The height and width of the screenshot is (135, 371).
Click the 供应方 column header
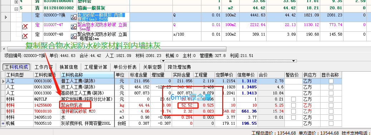click(311, 75)
